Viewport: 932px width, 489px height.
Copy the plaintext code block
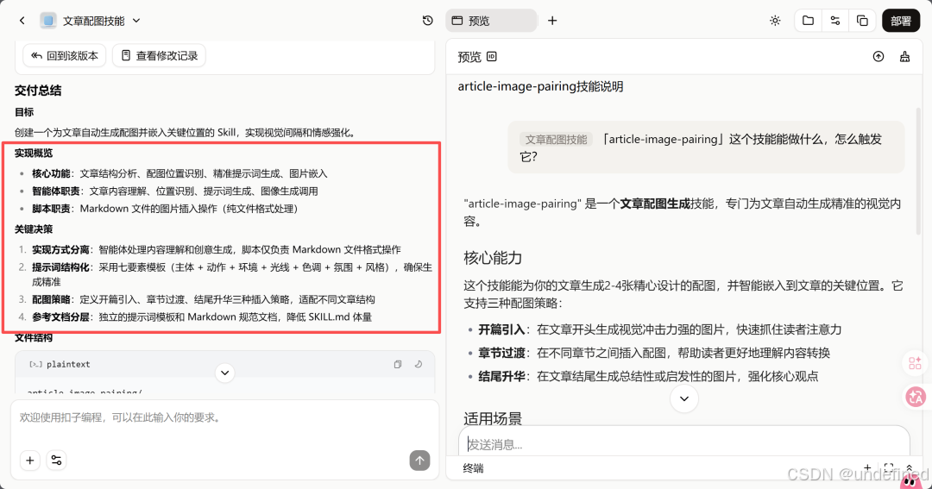tap(398, 364)
